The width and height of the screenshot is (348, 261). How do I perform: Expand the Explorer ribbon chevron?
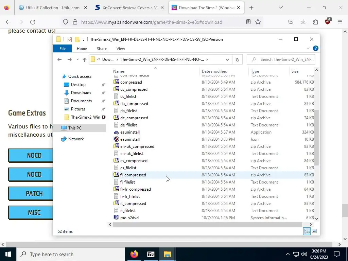tap(308, 48)
